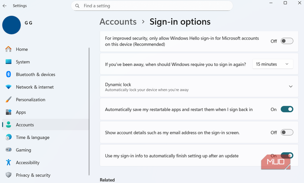The image size is (304, 183).
Task: Click the System monitor icon
Action: point(8,62)
